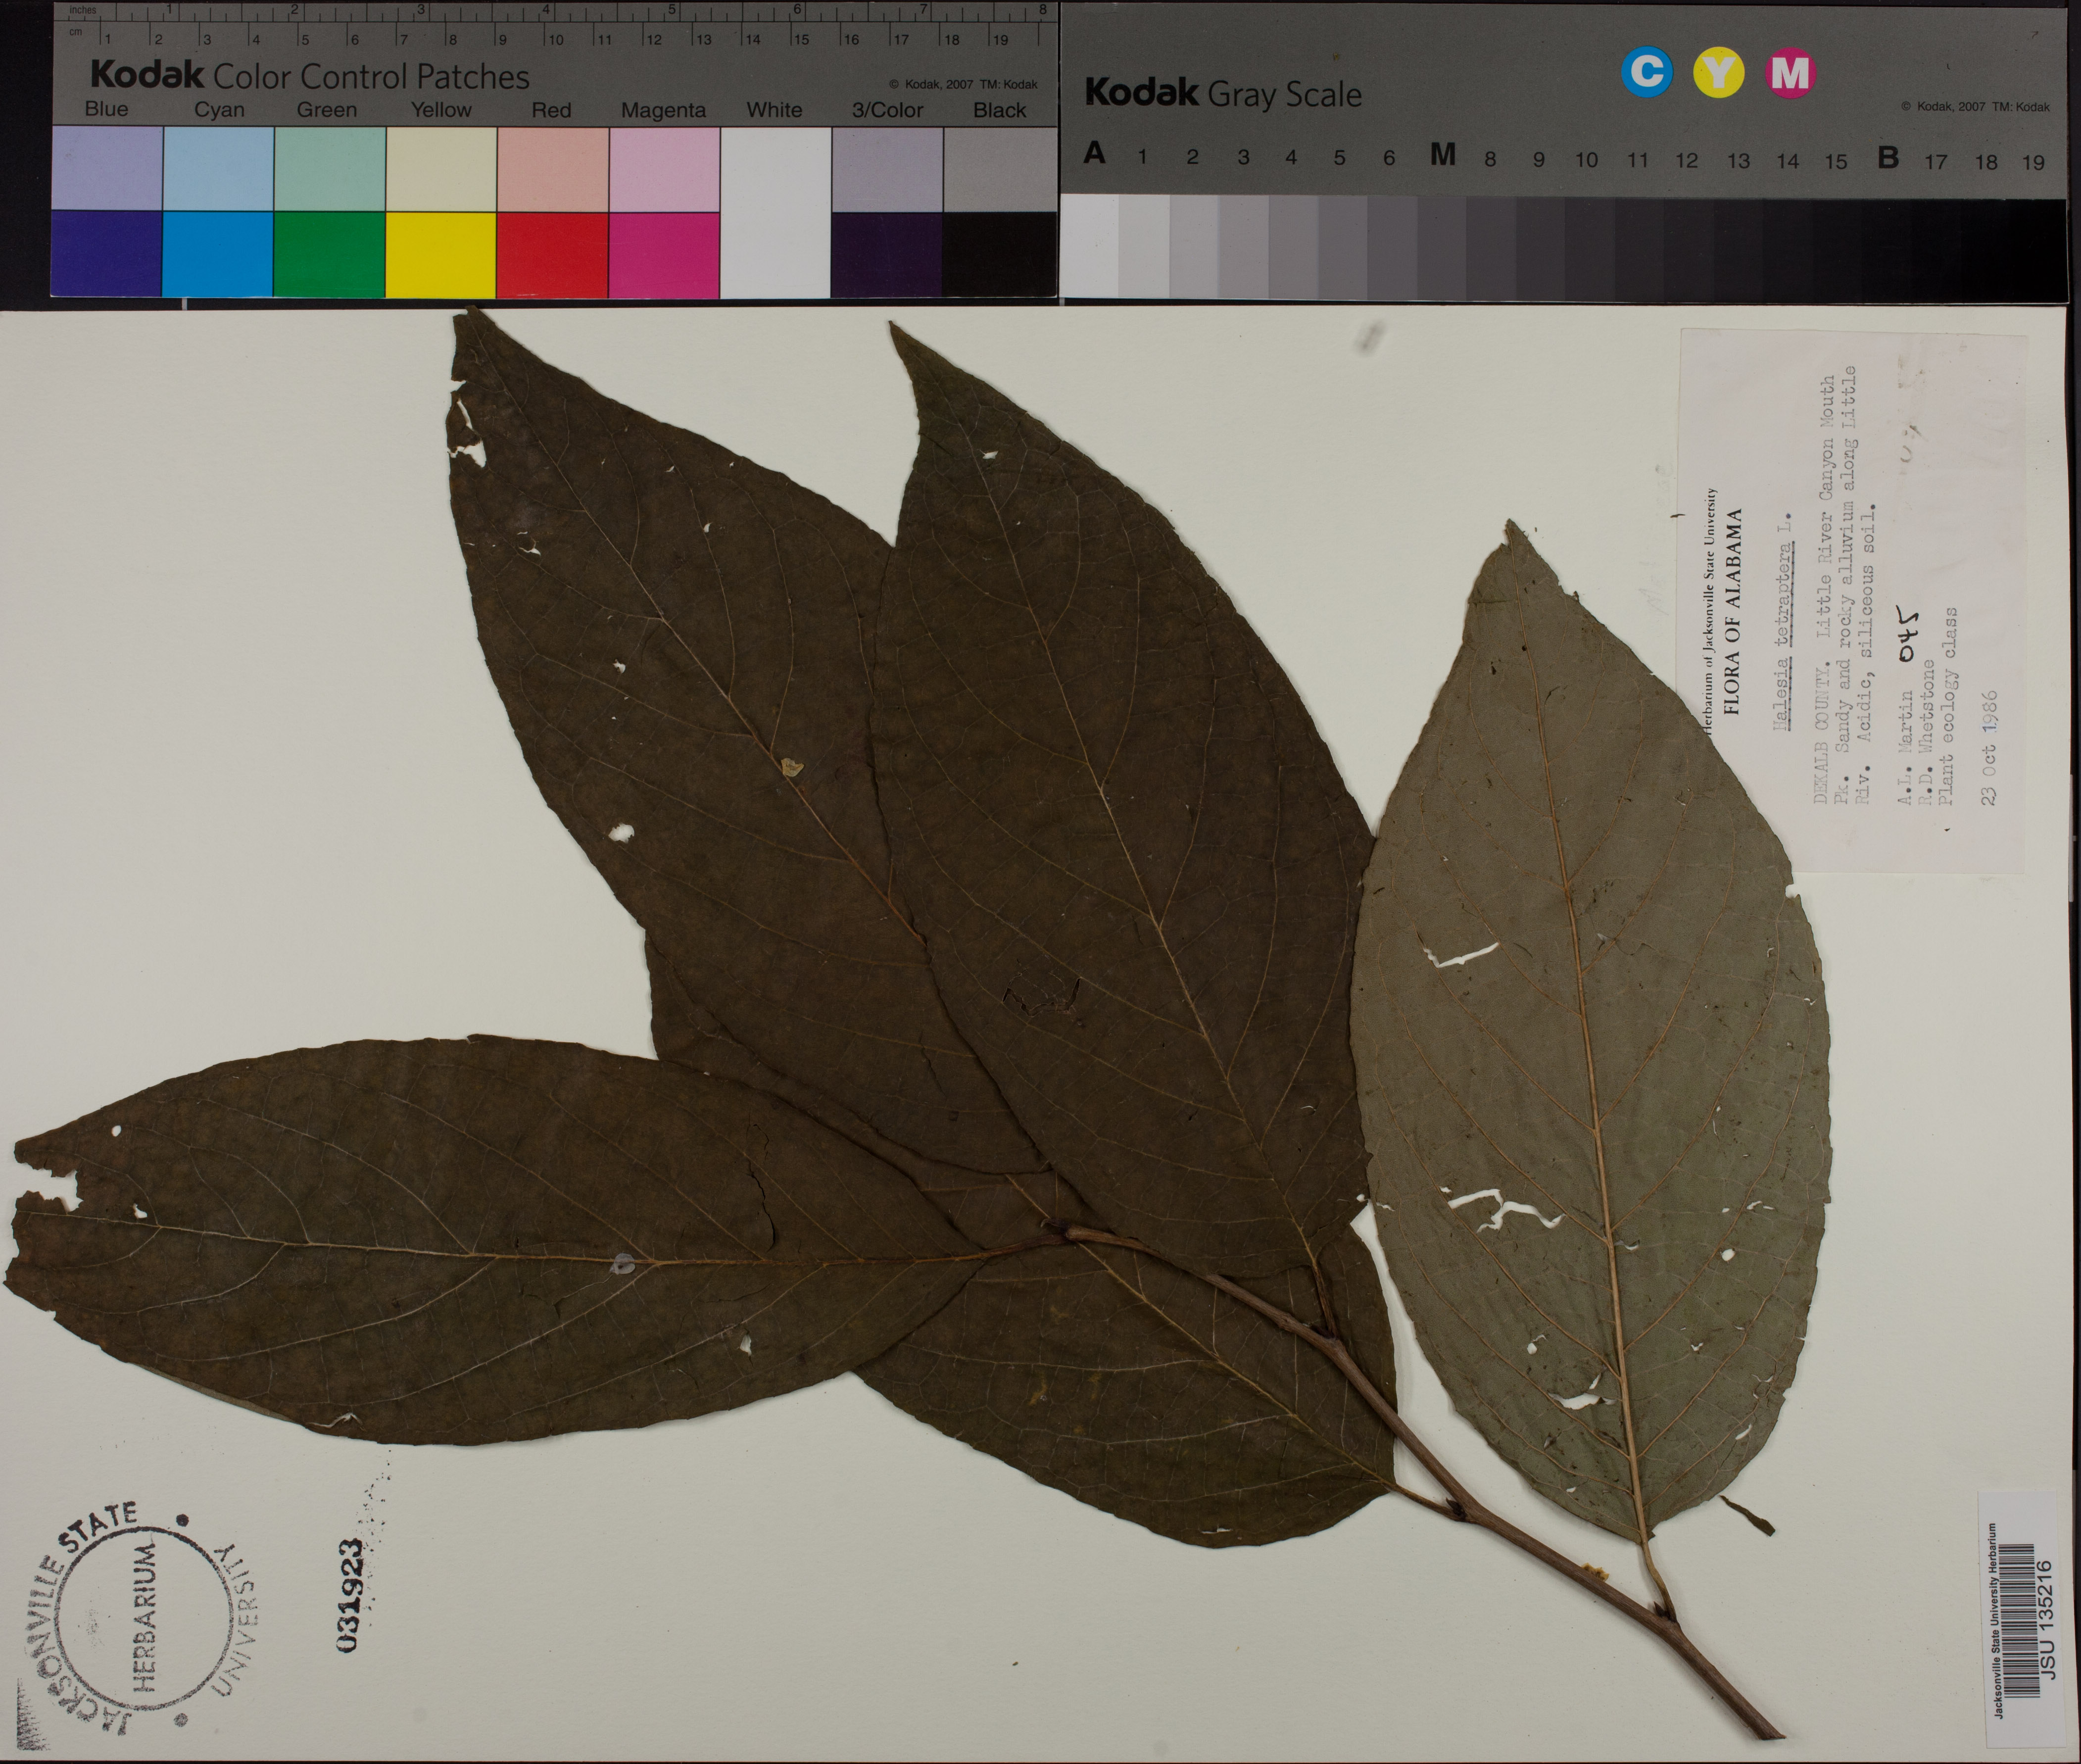The width and height of the screenshot is (2081, 1764).
Task: Click the centimeter ruler's 'cm' marking
Action: click(x=76, y=33)
